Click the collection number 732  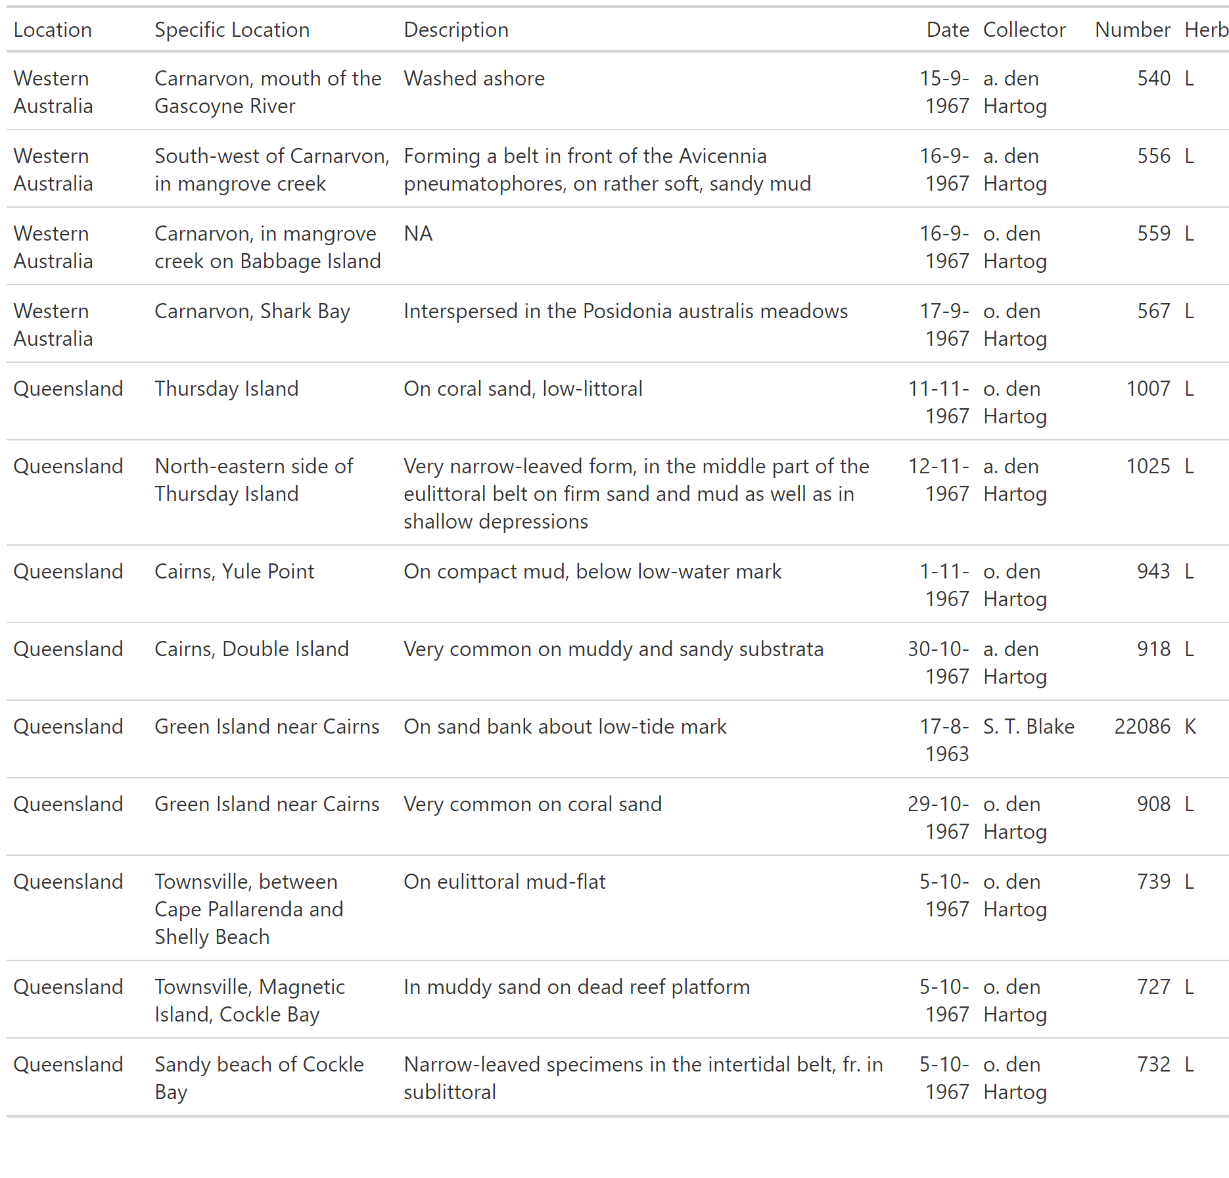tap(1154, 1064)
